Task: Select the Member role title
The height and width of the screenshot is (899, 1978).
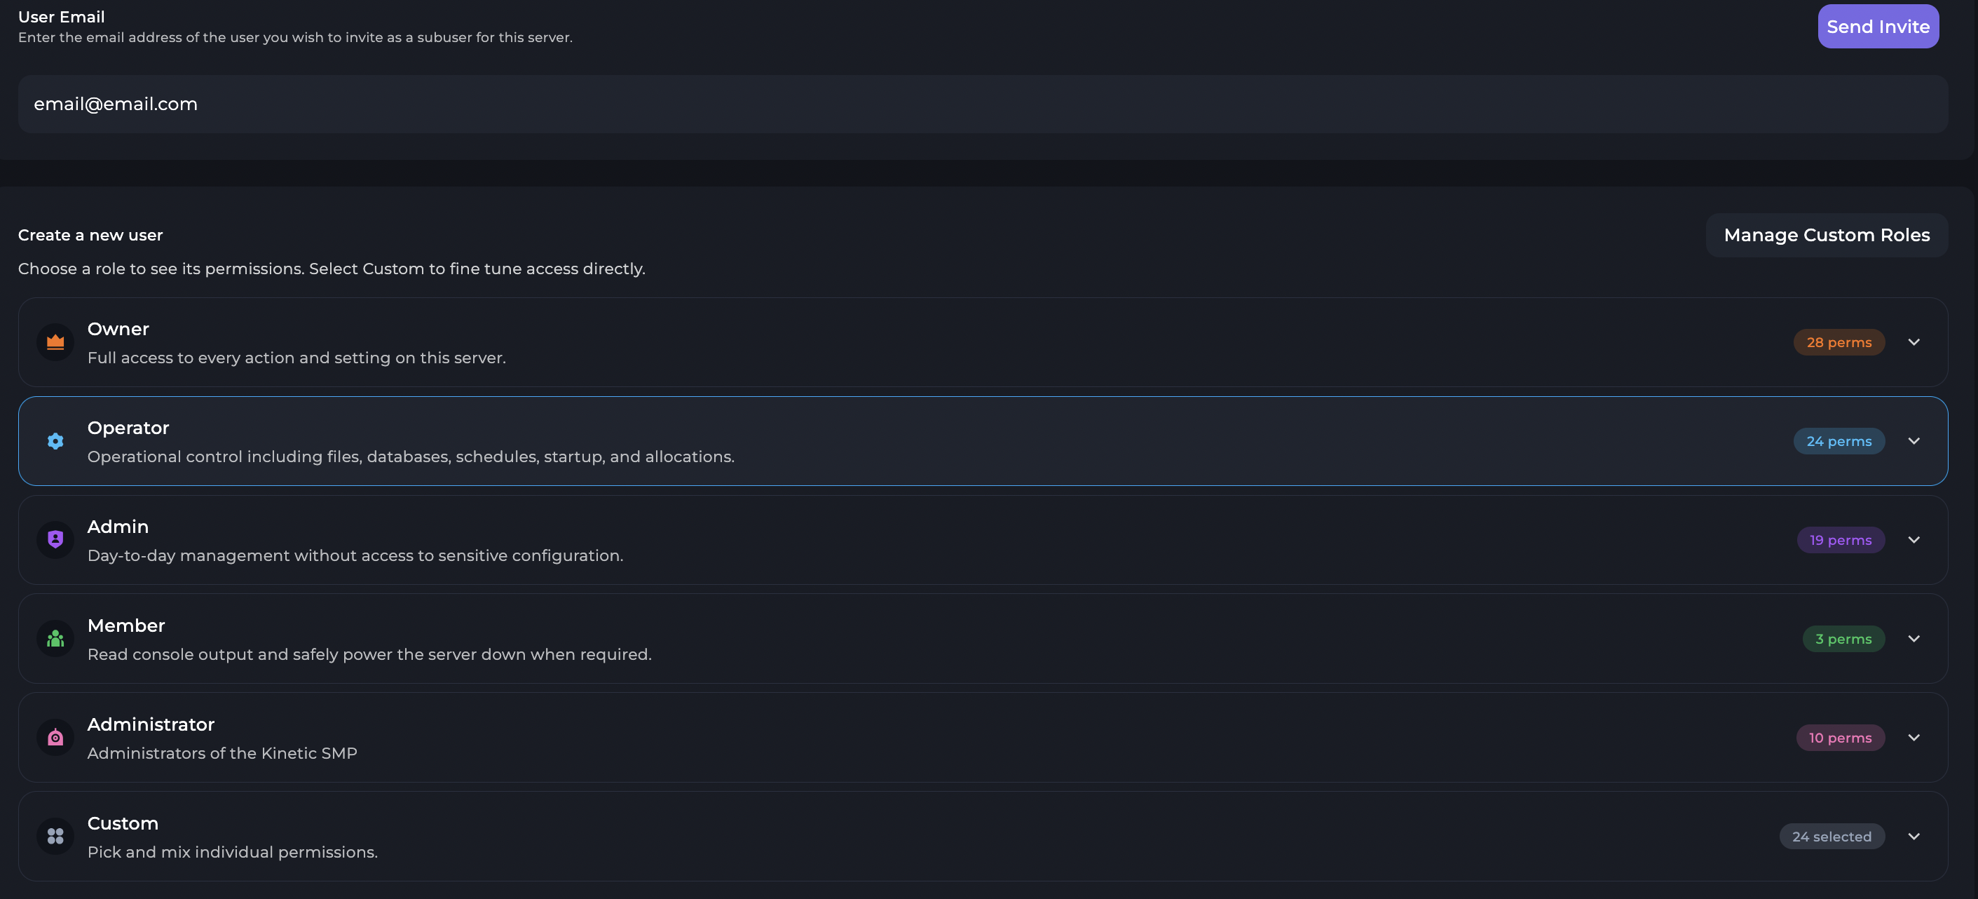Action: click(x=126, y=626)
